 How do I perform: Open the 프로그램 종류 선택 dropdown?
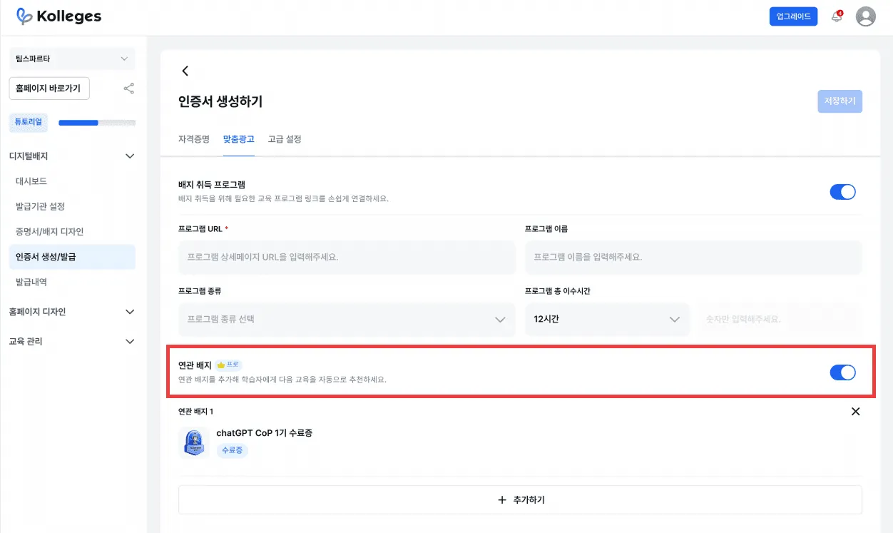point(347,320)
